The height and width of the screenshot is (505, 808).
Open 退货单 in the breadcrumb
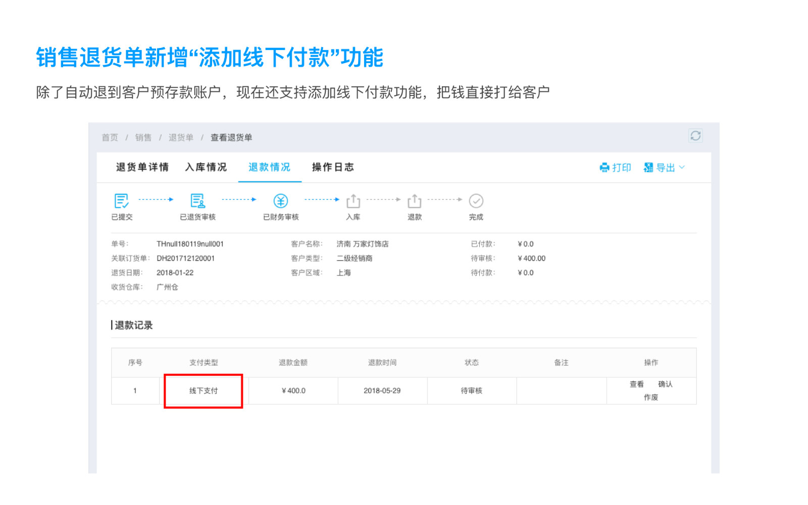point(181,137)
